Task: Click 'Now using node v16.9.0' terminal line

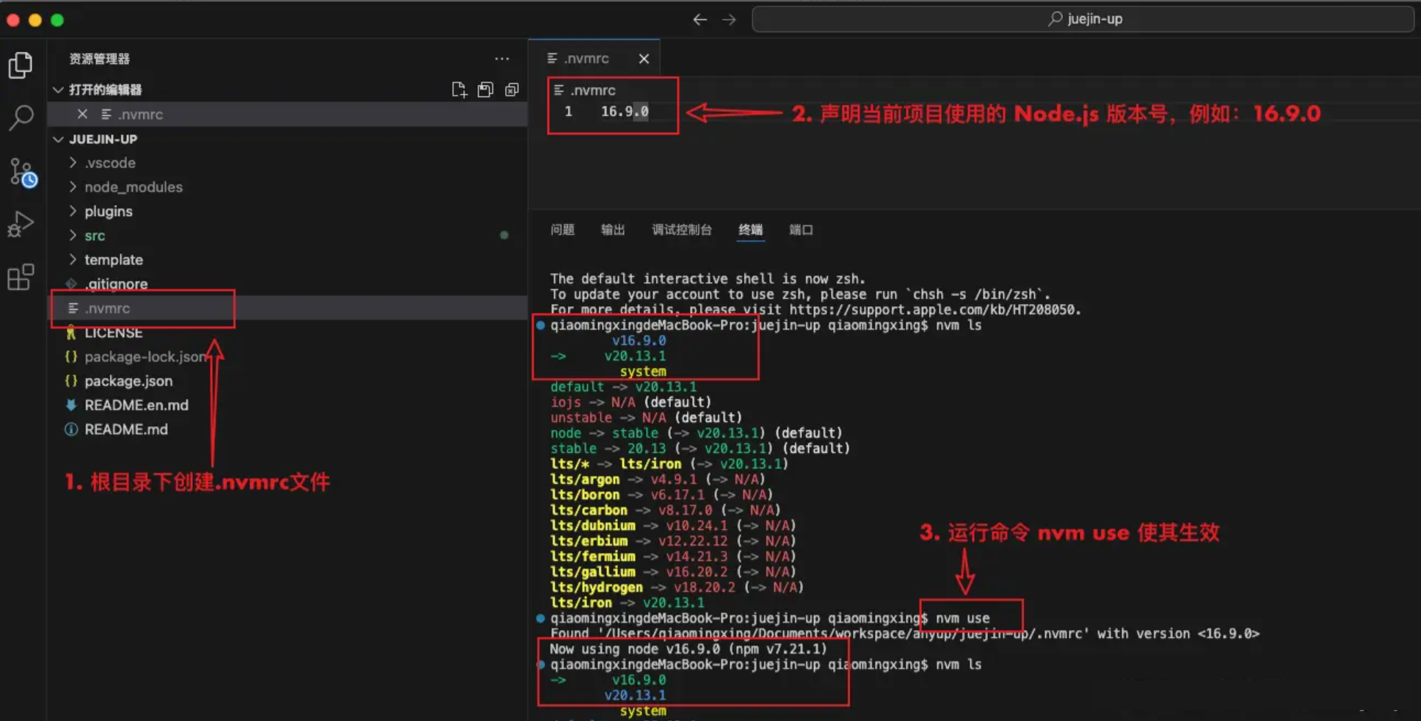Action: pyautogui.click(x=688, y=649)
